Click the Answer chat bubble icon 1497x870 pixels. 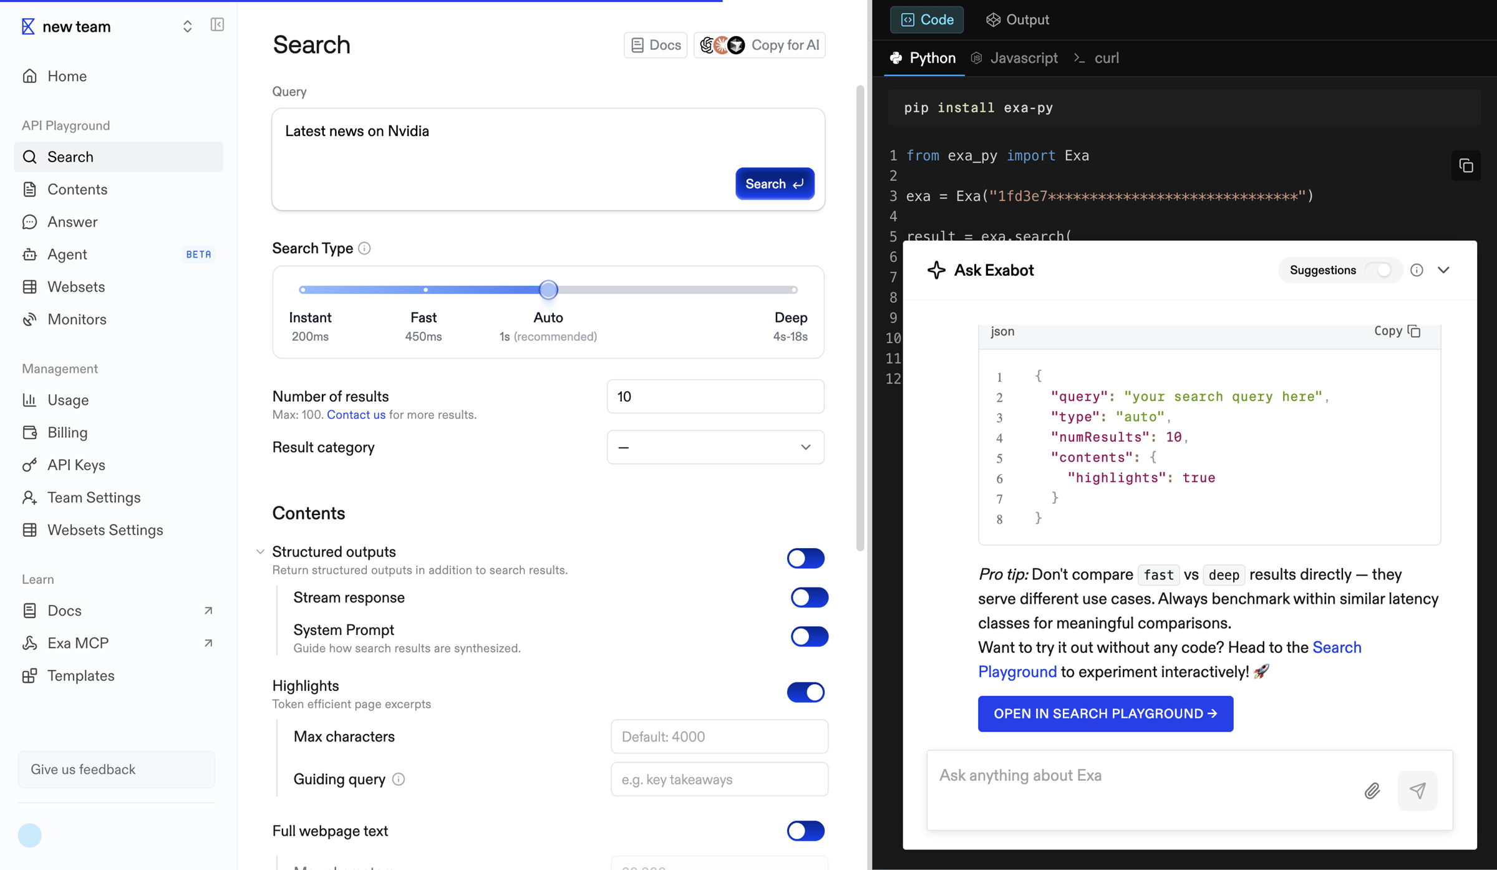pyautogui.click(x=30, y=222)
